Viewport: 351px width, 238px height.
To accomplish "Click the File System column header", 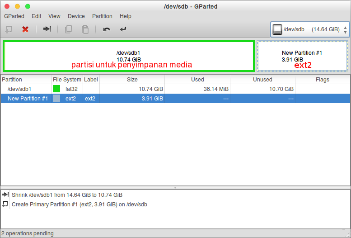I will click(67, 79).
